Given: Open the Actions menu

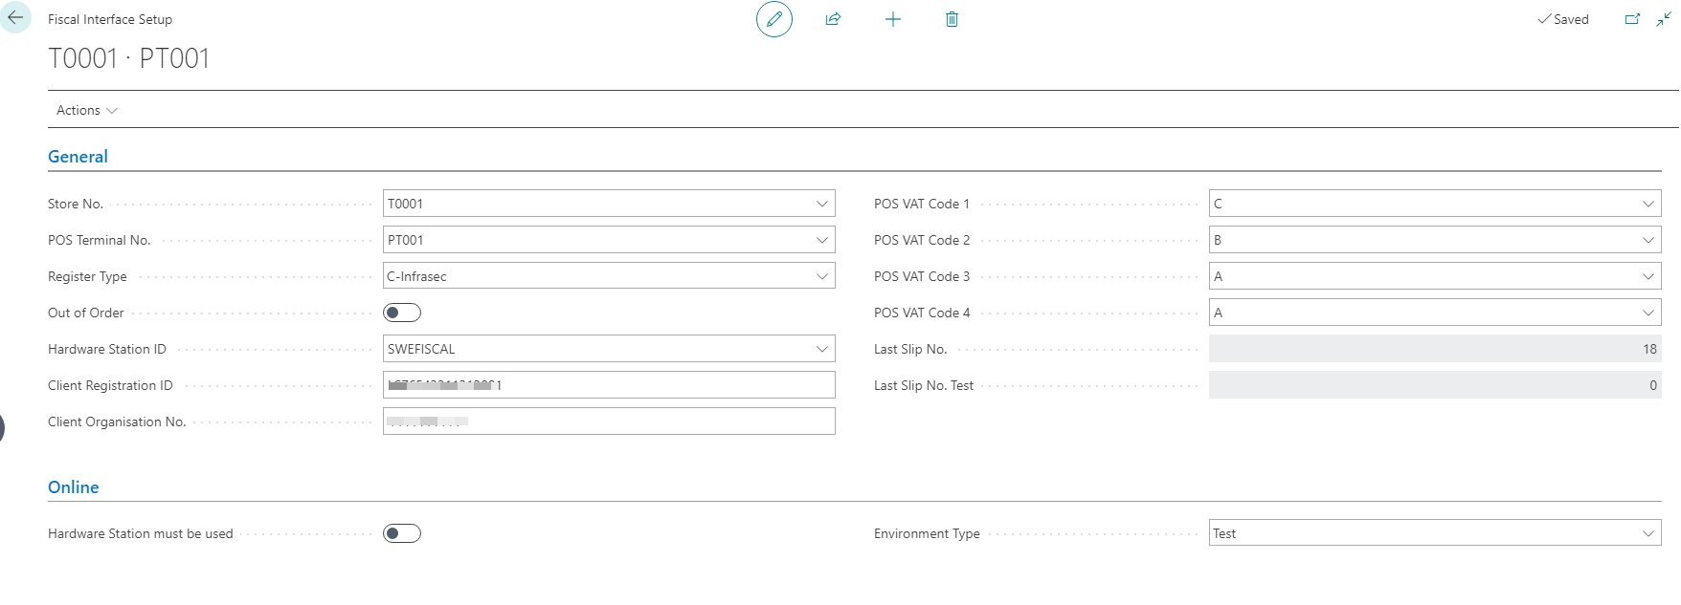Looking at the screenshot, I should [86, 111].
